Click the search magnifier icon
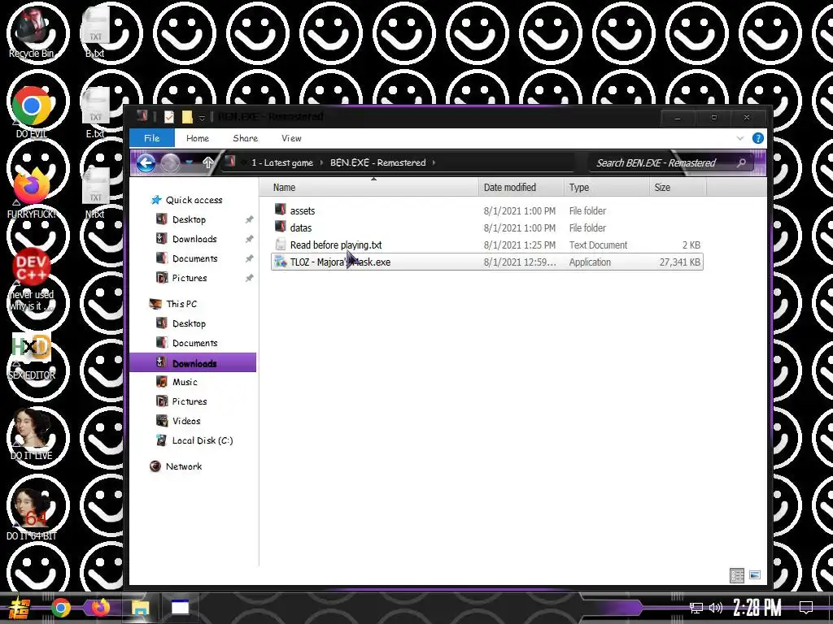 [742, 162]
